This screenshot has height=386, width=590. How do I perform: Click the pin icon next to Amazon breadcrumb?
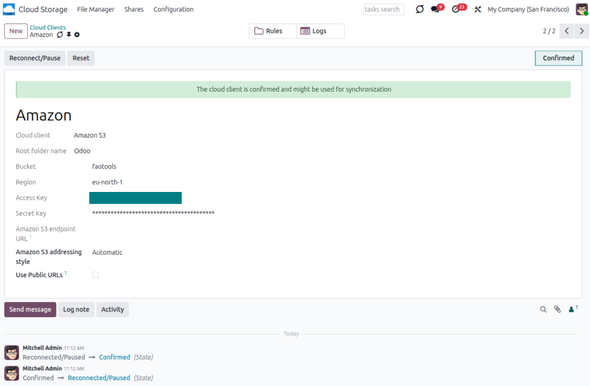pyautogui.click(x=69, y=34)
